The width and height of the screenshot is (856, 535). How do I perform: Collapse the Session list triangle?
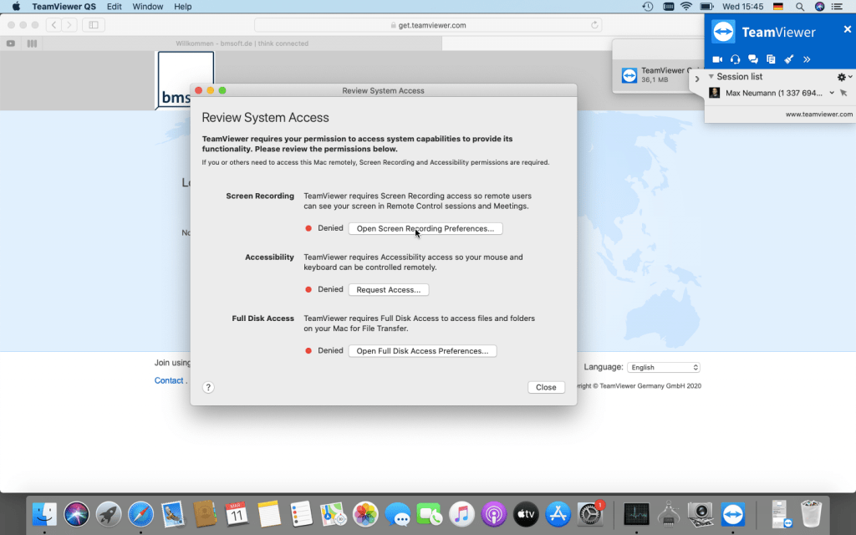[711, 76]
